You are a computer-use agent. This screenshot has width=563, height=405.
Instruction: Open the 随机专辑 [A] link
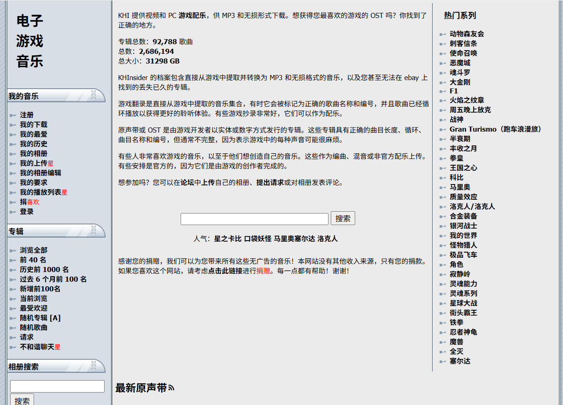click(40, 318)
